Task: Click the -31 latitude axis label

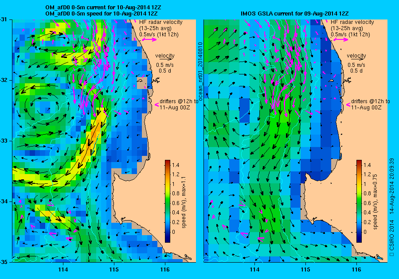Action: (3, 19)
